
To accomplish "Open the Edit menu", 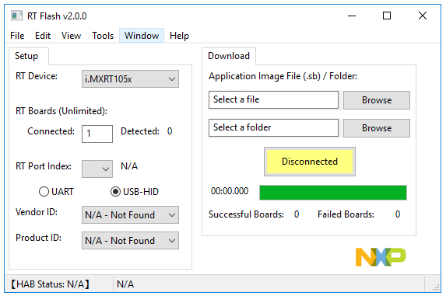I will point(43,36).
